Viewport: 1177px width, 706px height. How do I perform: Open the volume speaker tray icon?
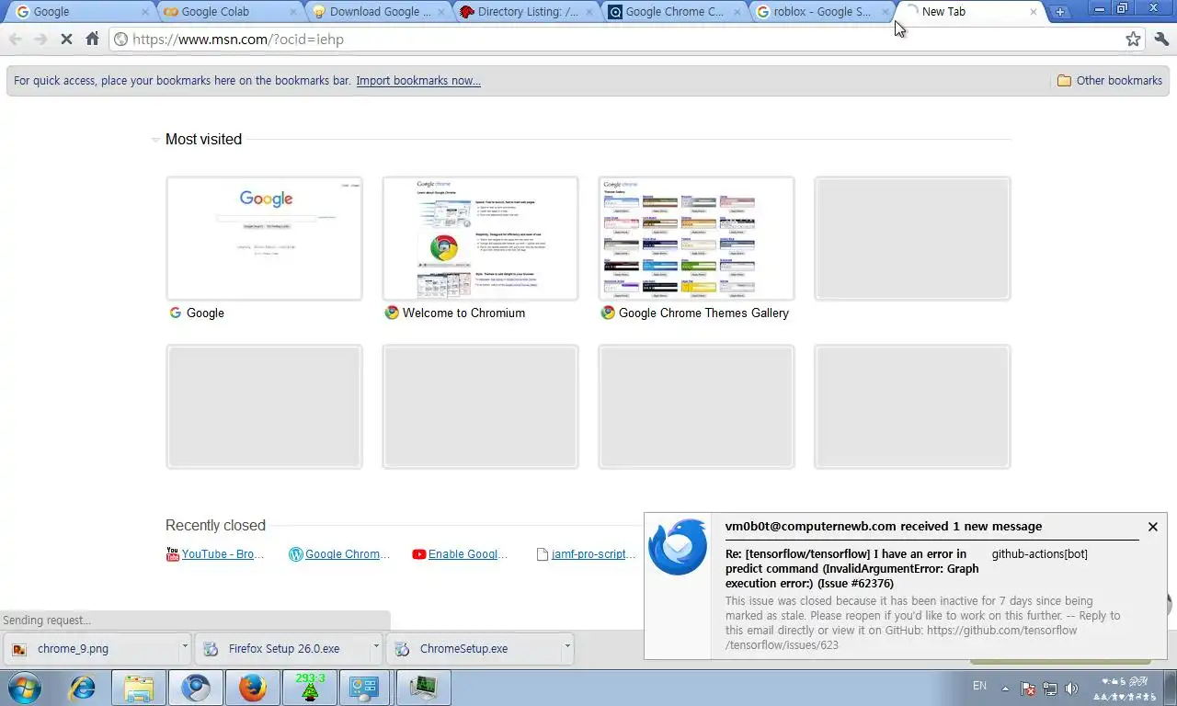click(x=1071, y=688)
